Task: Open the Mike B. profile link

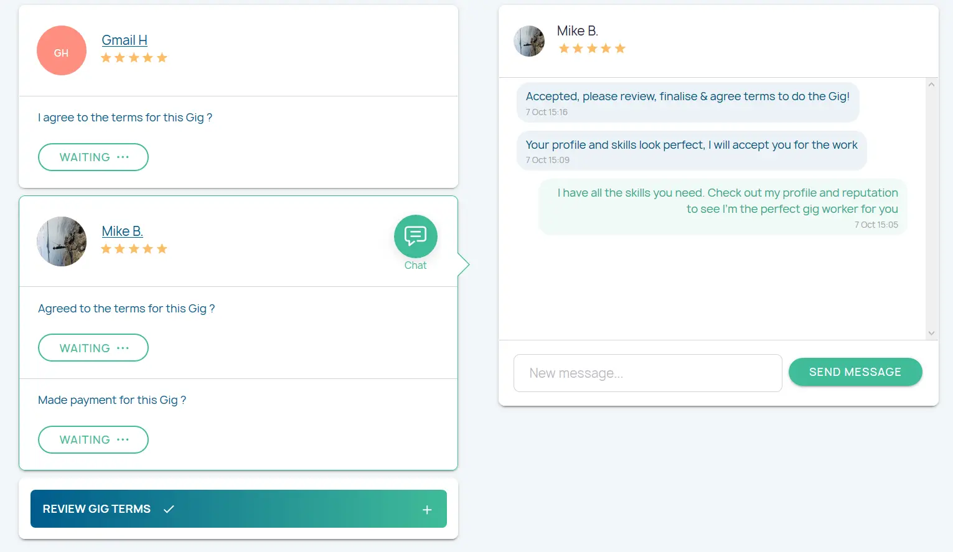Action: (122, 231)
